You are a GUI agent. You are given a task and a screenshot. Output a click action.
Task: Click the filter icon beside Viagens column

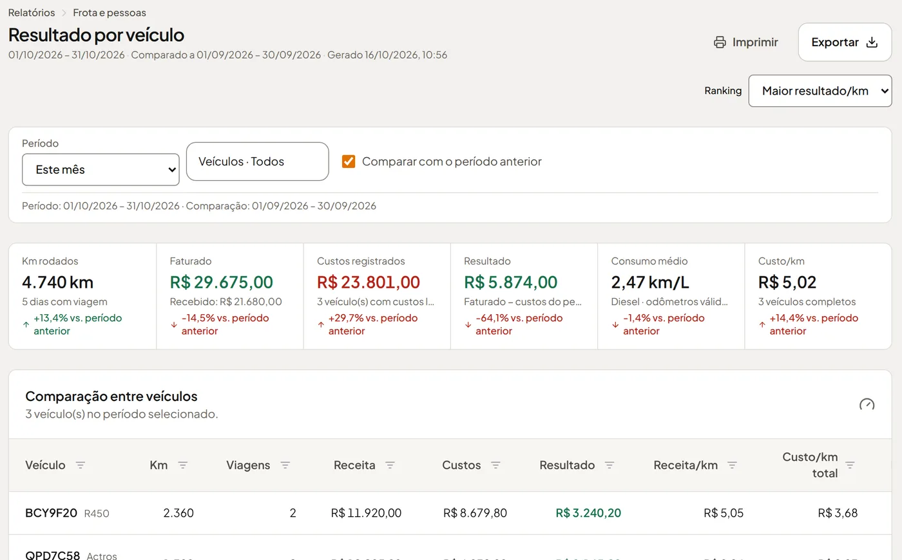click(285, 465)
